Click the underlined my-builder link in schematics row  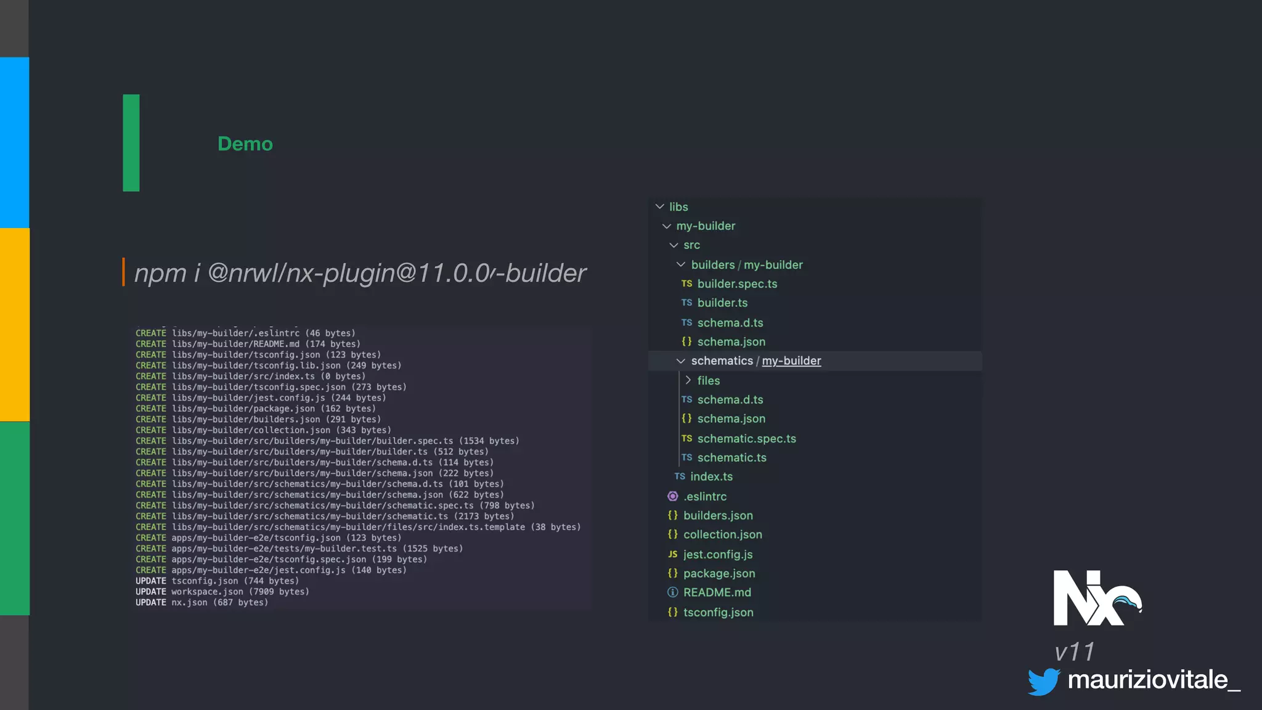click(x=791, y=361)
